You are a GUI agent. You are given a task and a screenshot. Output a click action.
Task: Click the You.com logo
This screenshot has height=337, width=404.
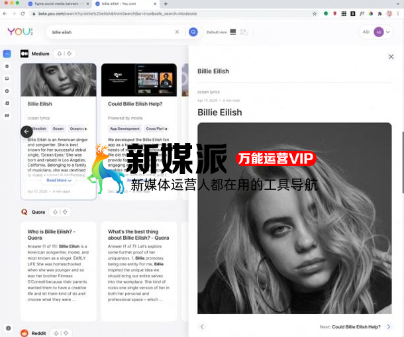click(x=20, y=32)
